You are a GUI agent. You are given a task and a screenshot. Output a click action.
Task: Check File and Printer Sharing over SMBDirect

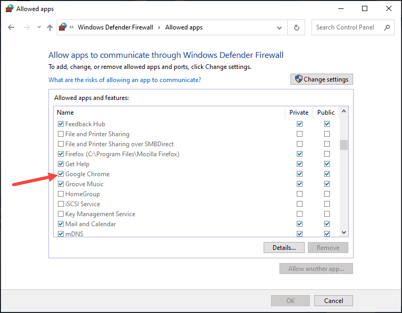click(61, 144)
